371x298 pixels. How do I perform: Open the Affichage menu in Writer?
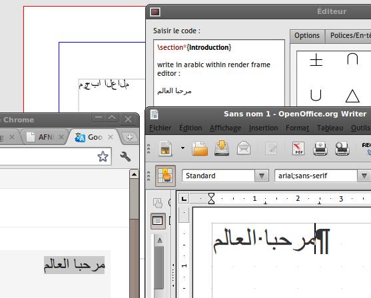tap(225, 128)
